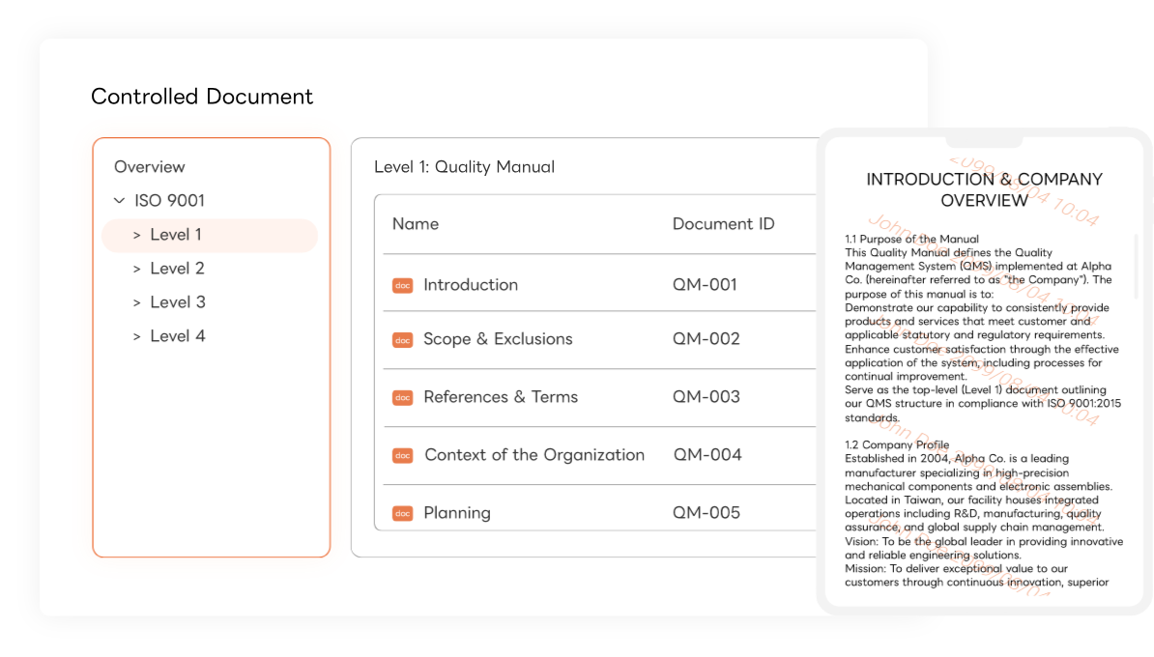Open the doc icon beside Context of the Organization

coord(403,455)
